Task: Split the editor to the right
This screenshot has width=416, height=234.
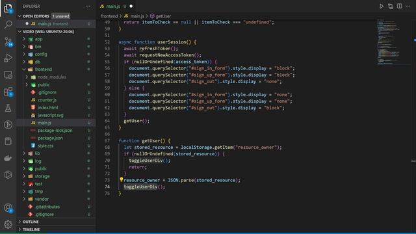Action: [x=399, y=6]
